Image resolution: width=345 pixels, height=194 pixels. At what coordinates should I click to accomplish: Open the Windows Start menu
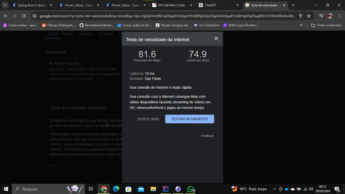tap(6, 189)
